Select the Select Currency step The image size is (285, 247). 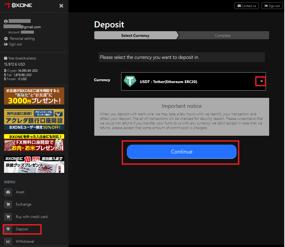pyautogui.click(x=135, y=35)
